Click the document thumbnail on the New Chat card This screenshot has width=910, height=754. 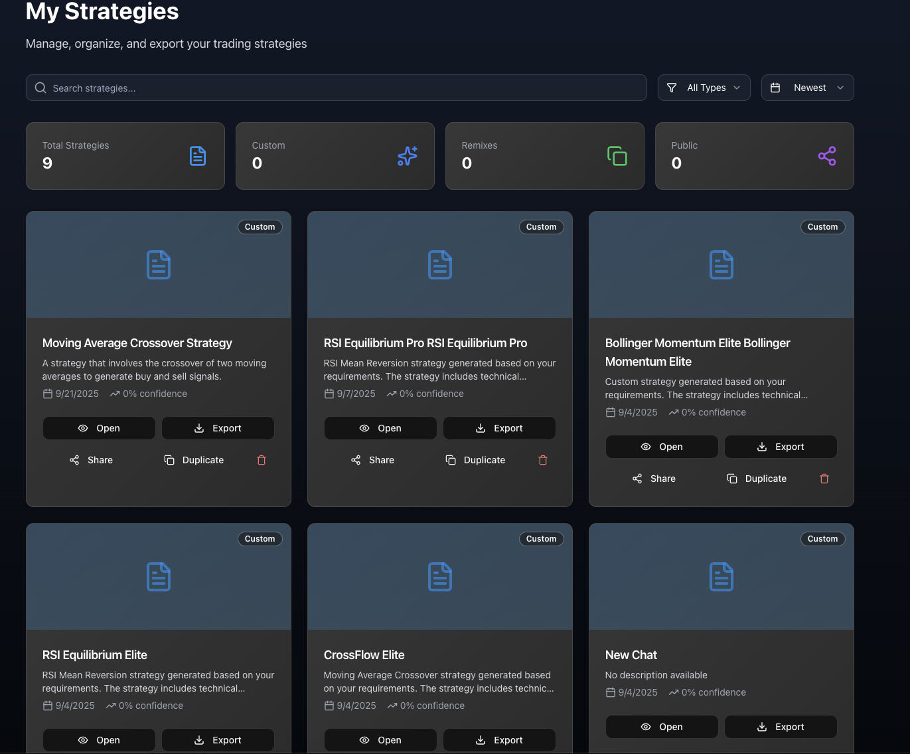[721, 576]
